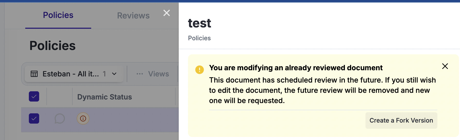Click the test document title
The image size is (460, 140).
[x=200, y=23]
